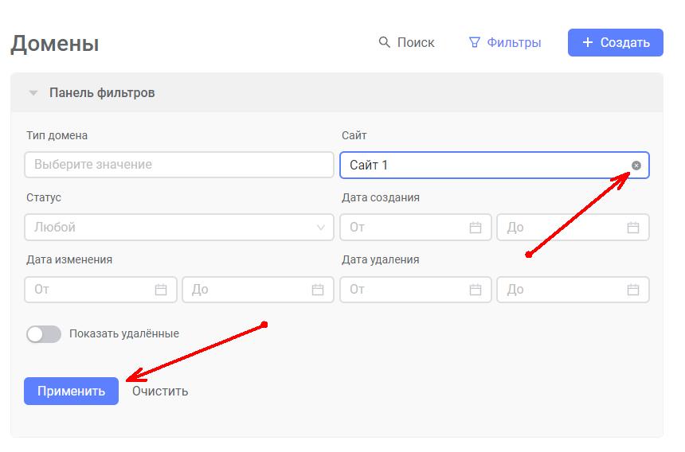Open calendar in Дата изменения До field
Viewport: 685px width, 452px height.
click(x=318, y=290)
